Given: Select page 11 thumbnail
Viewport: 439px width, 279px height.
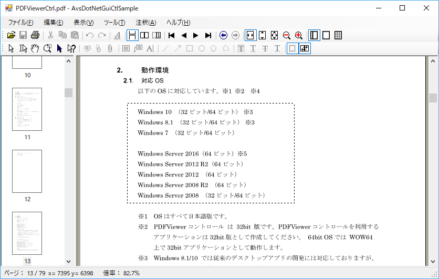Looking at the screenshot, I should click(x=27, y=109).
